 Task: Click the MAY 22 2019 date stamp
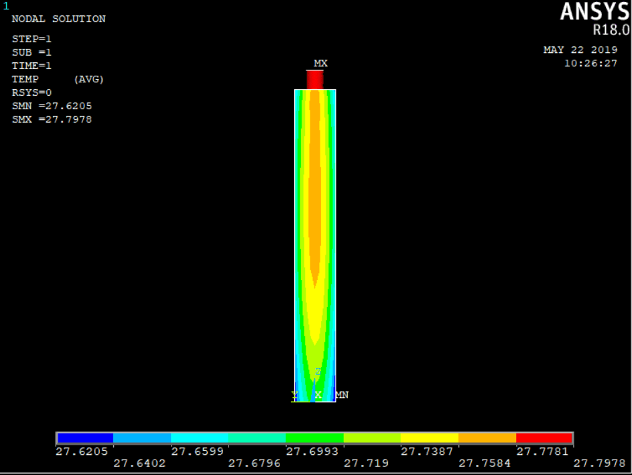[x=580, y=50]
